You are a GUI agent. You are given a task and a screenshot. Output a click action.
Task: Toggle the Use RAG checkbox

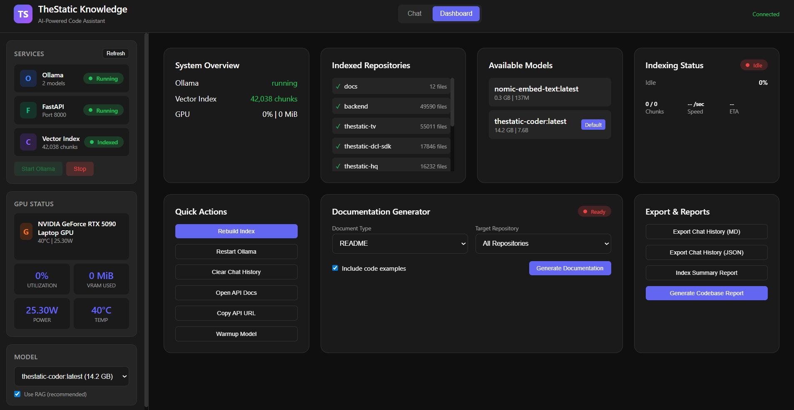coord(17,394)
